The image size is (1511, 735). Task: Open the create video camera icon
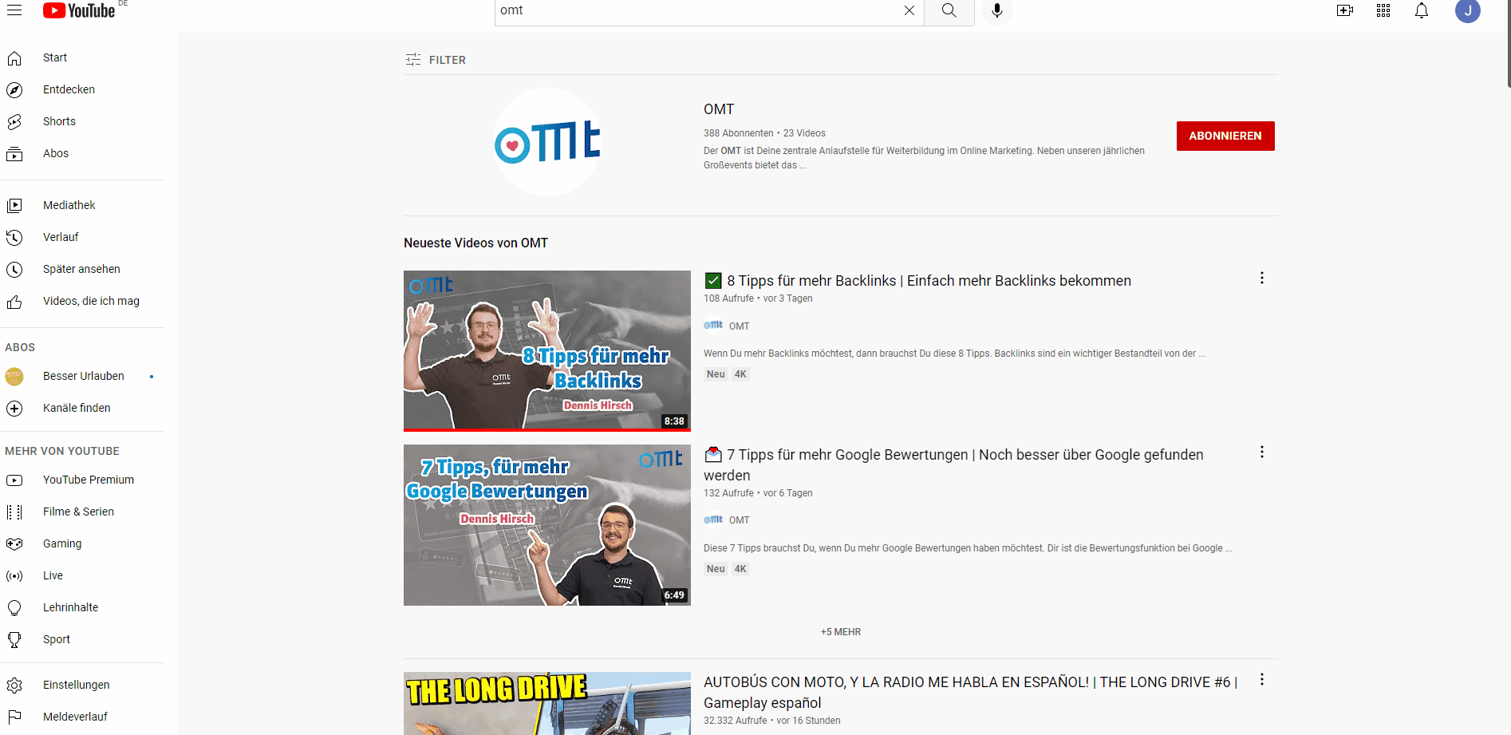click(x=1345, y=10)
